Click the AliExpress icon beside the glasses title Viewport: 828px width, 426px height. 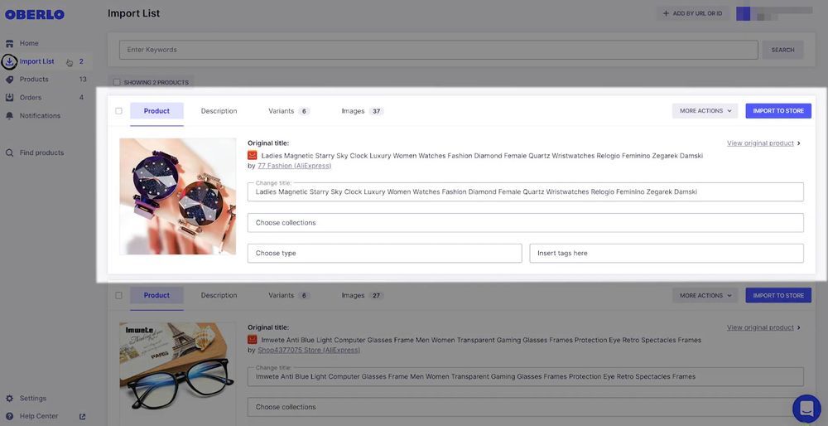pyautogui.click(x=253, y=340)
